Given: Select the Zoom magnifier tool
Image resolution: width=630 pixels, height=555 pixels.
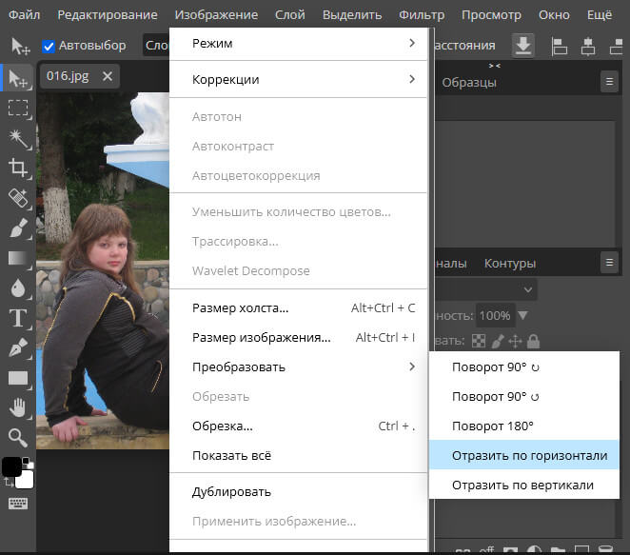Looking at the screenshot, I should point(18,437).
